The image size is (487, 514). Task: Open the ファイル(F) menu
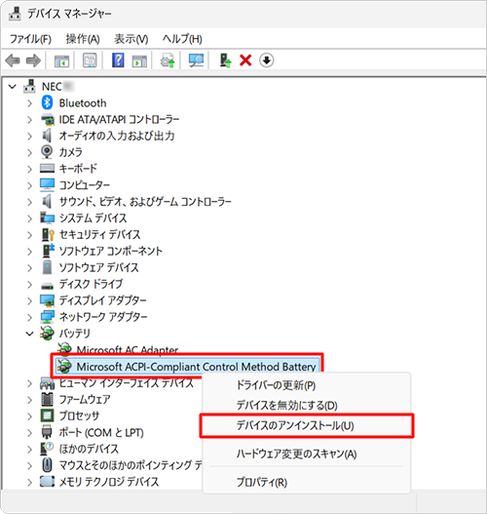[x=30, y=39]
